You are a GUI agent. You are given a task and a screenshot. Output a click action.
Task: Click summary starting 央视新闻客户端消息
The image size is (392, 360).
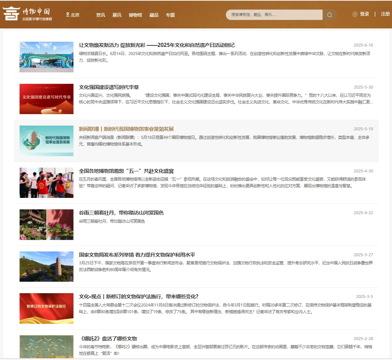(x=224, y=141)
